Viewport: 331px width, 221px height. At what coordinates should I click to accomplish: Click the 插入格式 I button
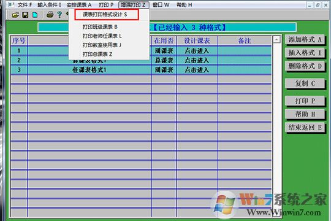point(305,53)
